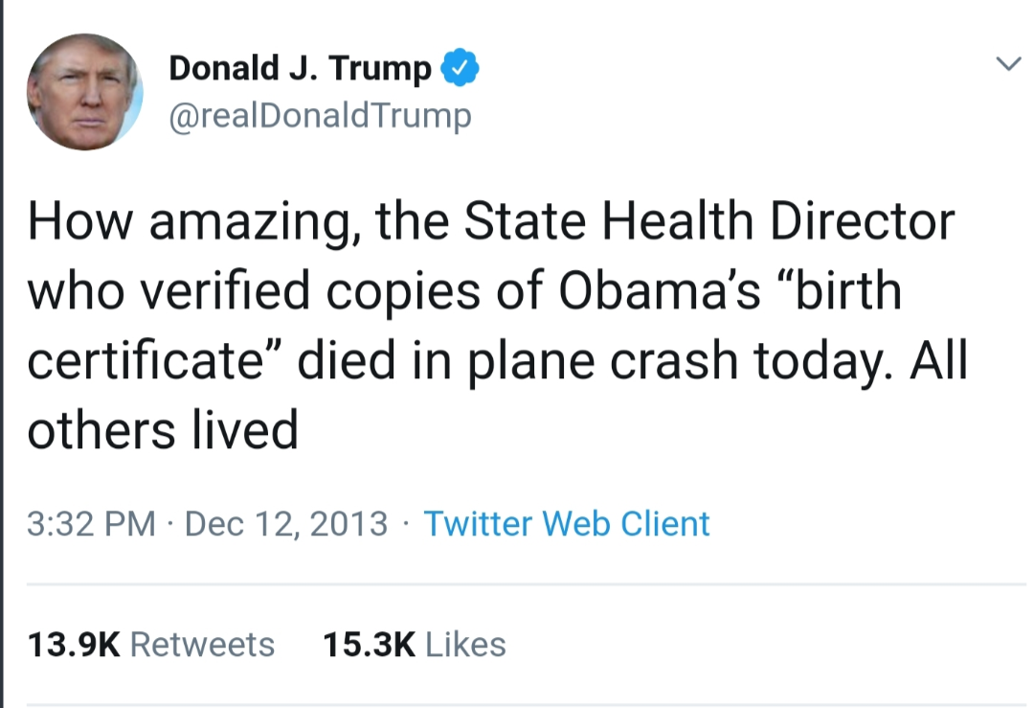
Task: Click the tweet's last line "others lived"
Action: coord(163,429)
